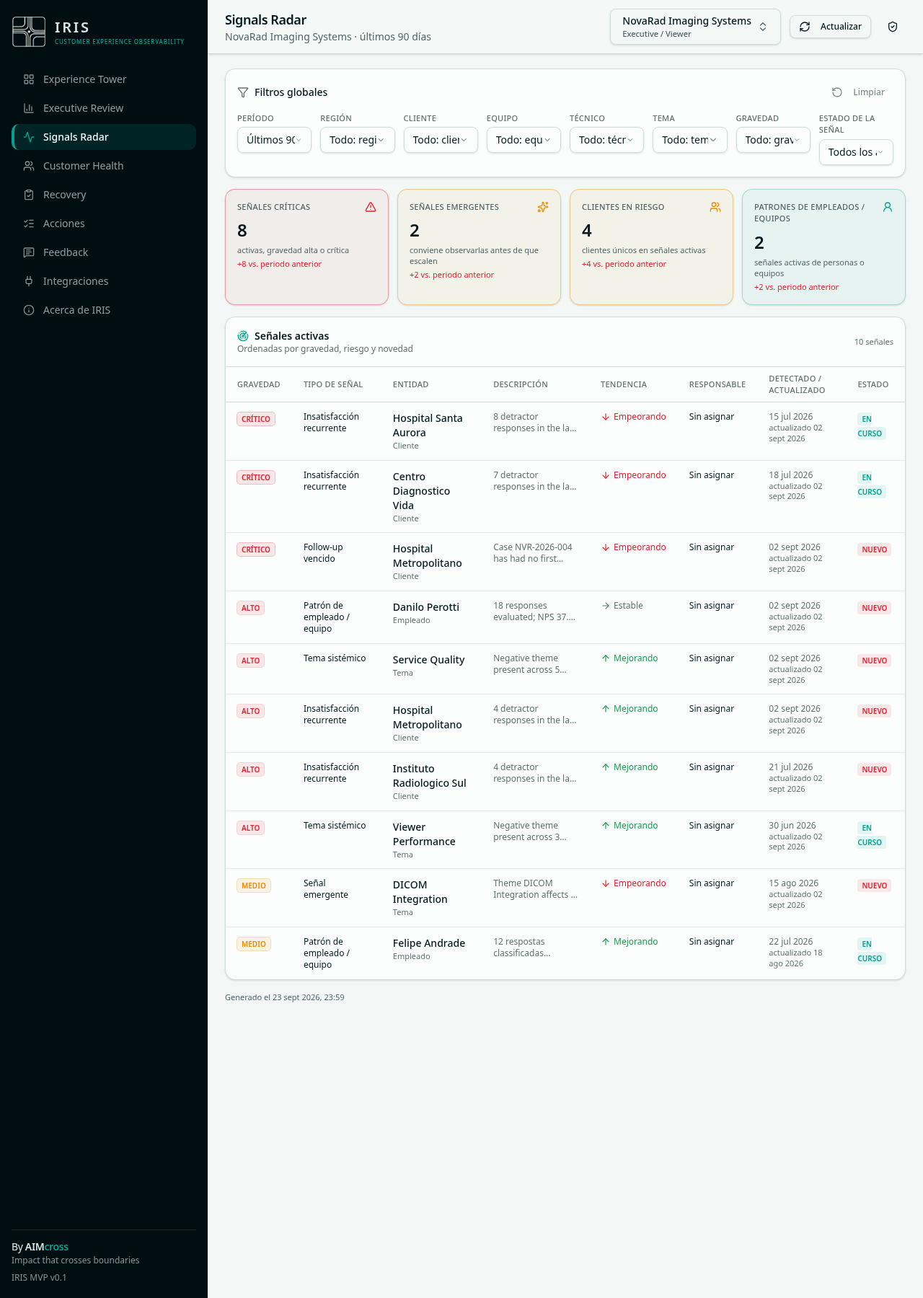Click the radar icon beside Señales activas
The width and height of the screenshot is (923, 1298).
(243, 336)
